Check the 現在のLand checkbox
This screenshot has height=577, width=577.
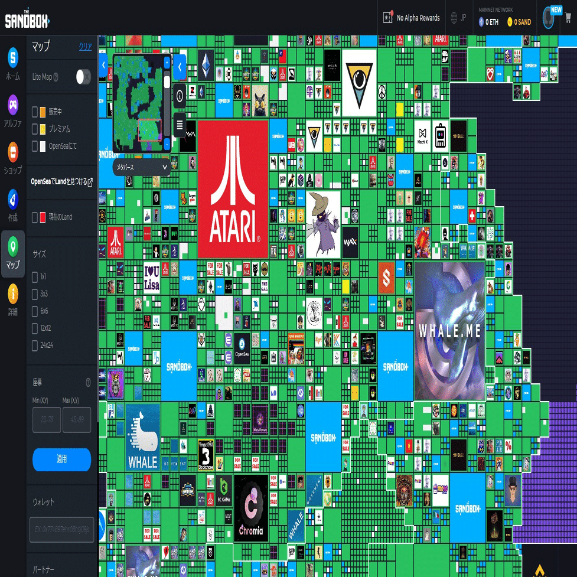coord(35,217)
